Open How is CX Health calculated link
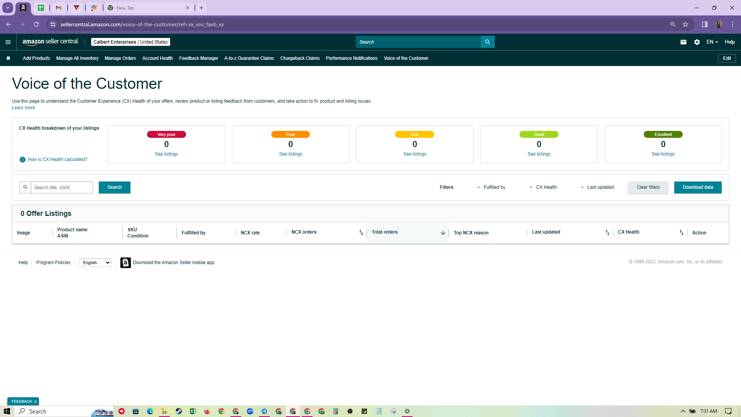741x417 pixels. (x=58, y=159)
